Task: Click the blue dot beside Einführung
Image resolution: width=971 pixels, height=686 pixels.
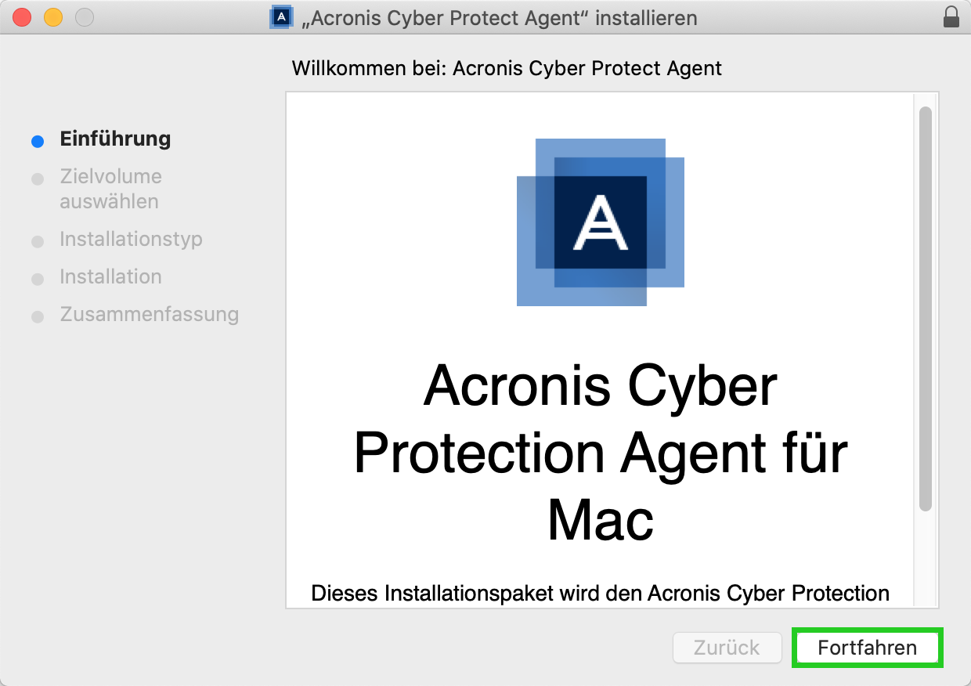Action: (x=38, y=140)
